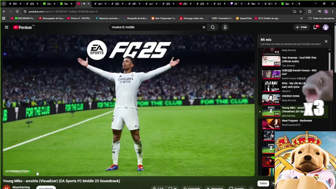Open the Chrome profile avatar
The width and height of the screenshot is (336, 189).
tap(326, 12)
